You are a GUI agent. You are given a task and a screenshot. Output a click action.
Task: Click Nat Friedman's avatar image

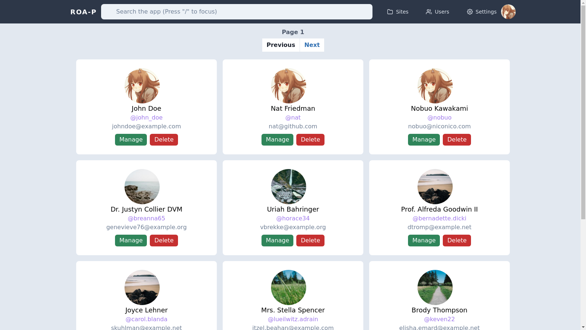[288, 85]
